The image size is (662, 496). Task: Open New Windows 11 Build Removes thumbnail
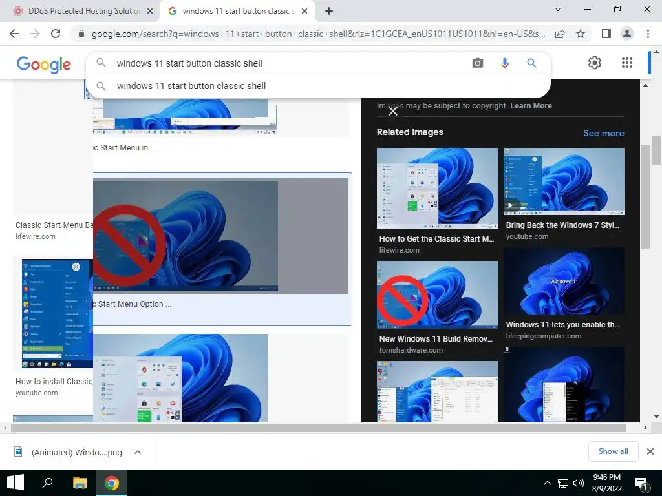point(438,294)
